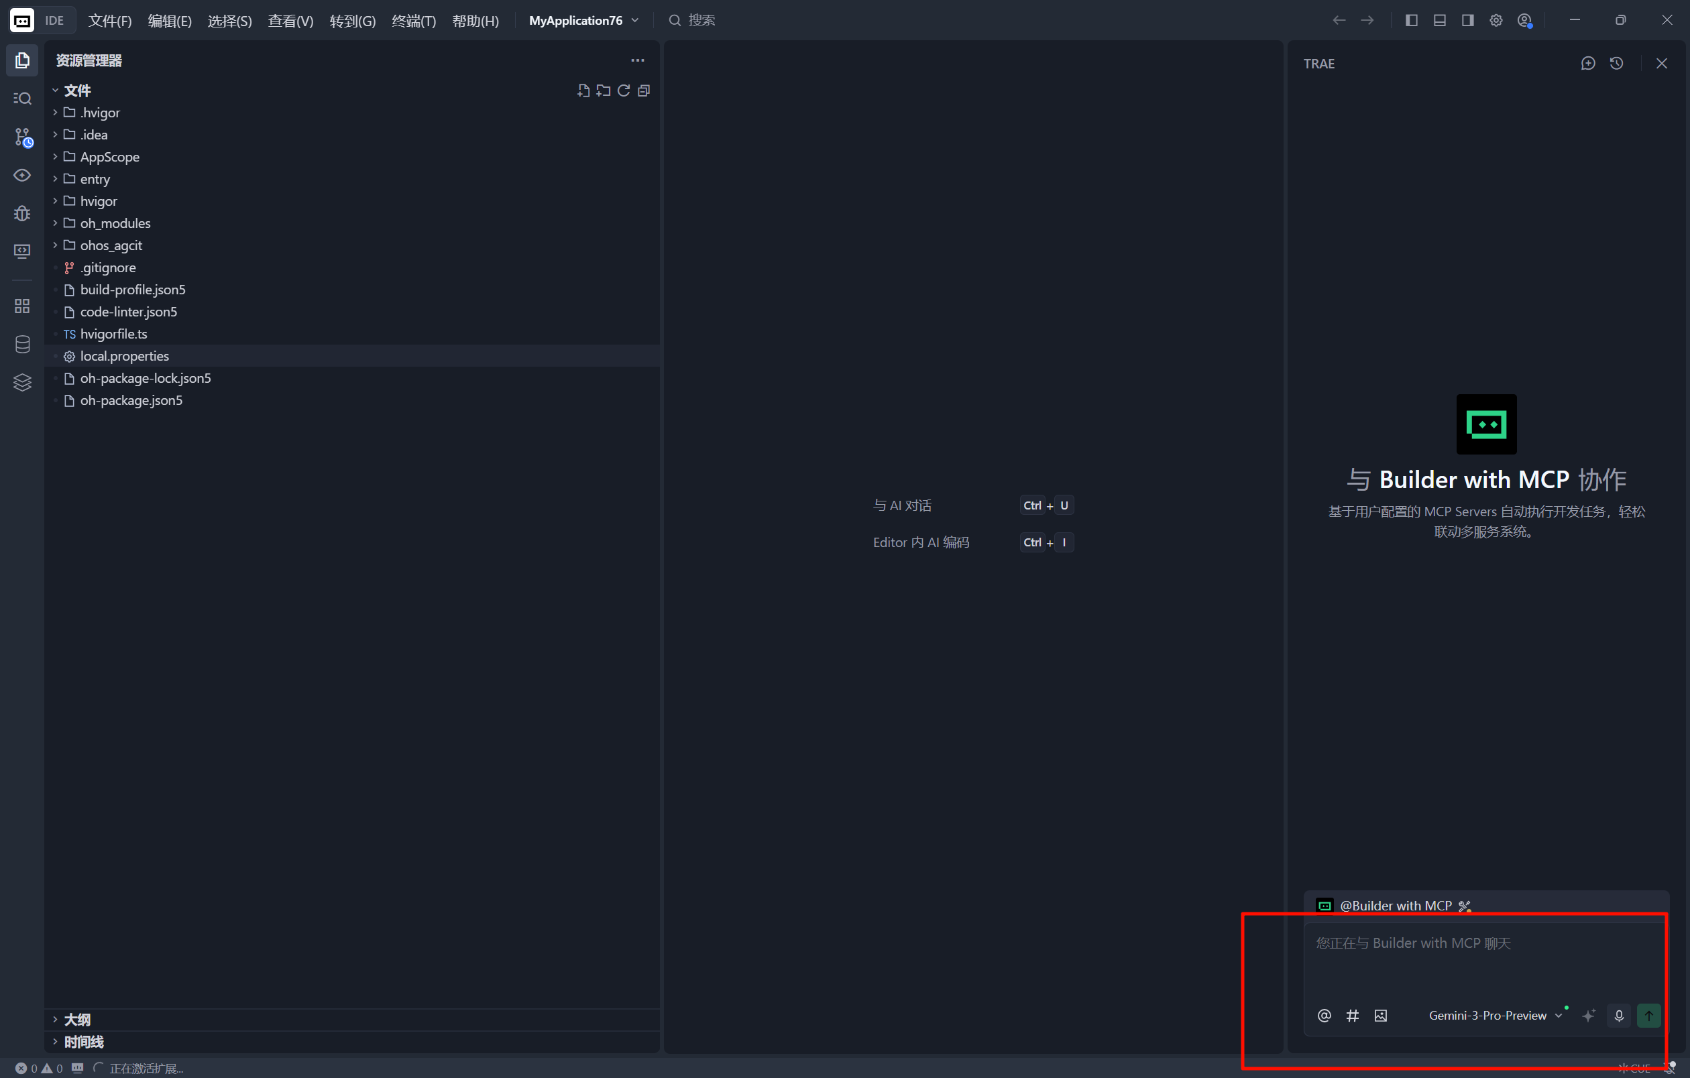1690x1078 pixels.
Task: Open chat history in TRAE panel
Action: (1616, 63)
